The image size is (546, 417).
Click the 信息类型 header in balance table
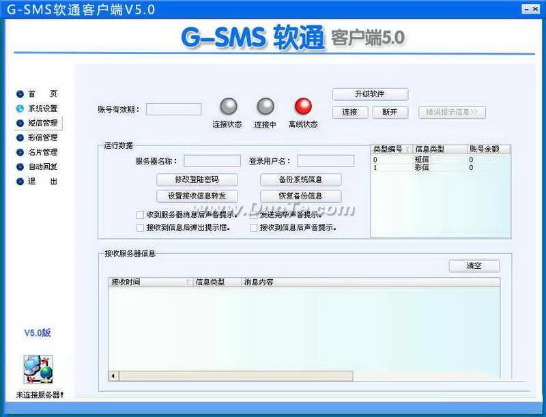tap(440, 149)
